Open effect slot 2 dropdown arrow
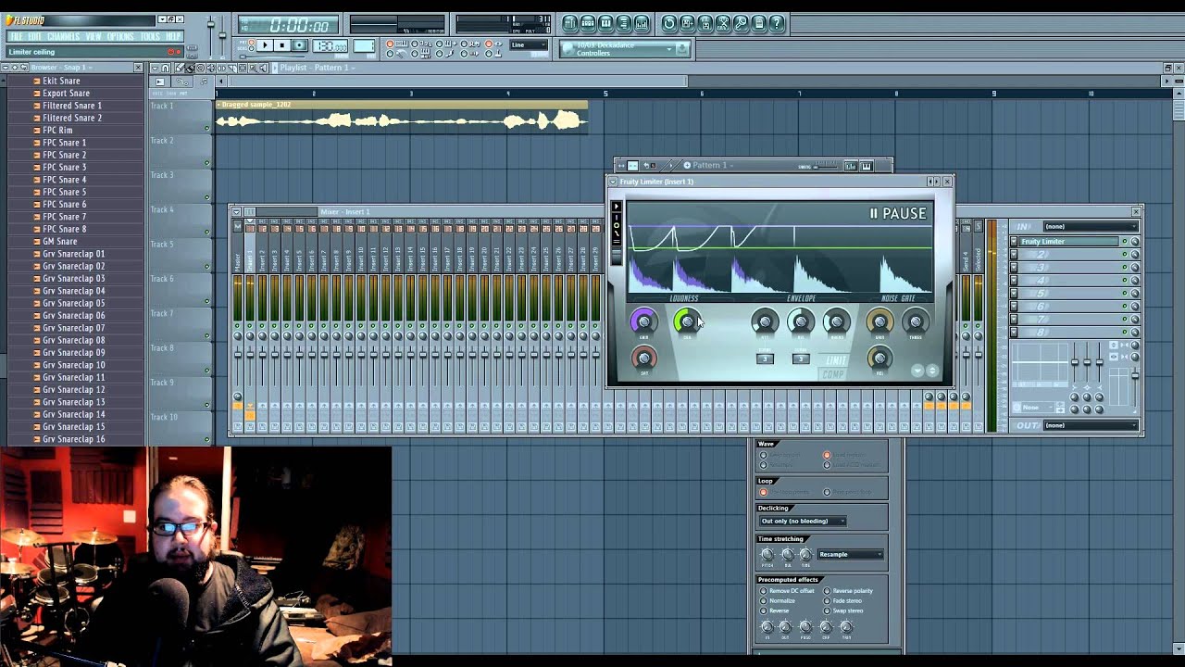Viewport: 1185px width, 667px height. [1014, 255]
